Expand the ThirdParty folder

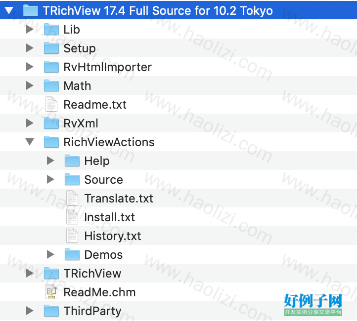[x=30, y=311]
